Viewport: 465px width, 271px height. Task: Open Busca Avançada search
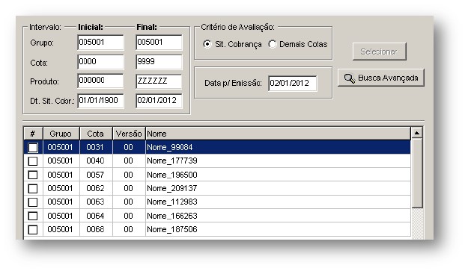381,78
